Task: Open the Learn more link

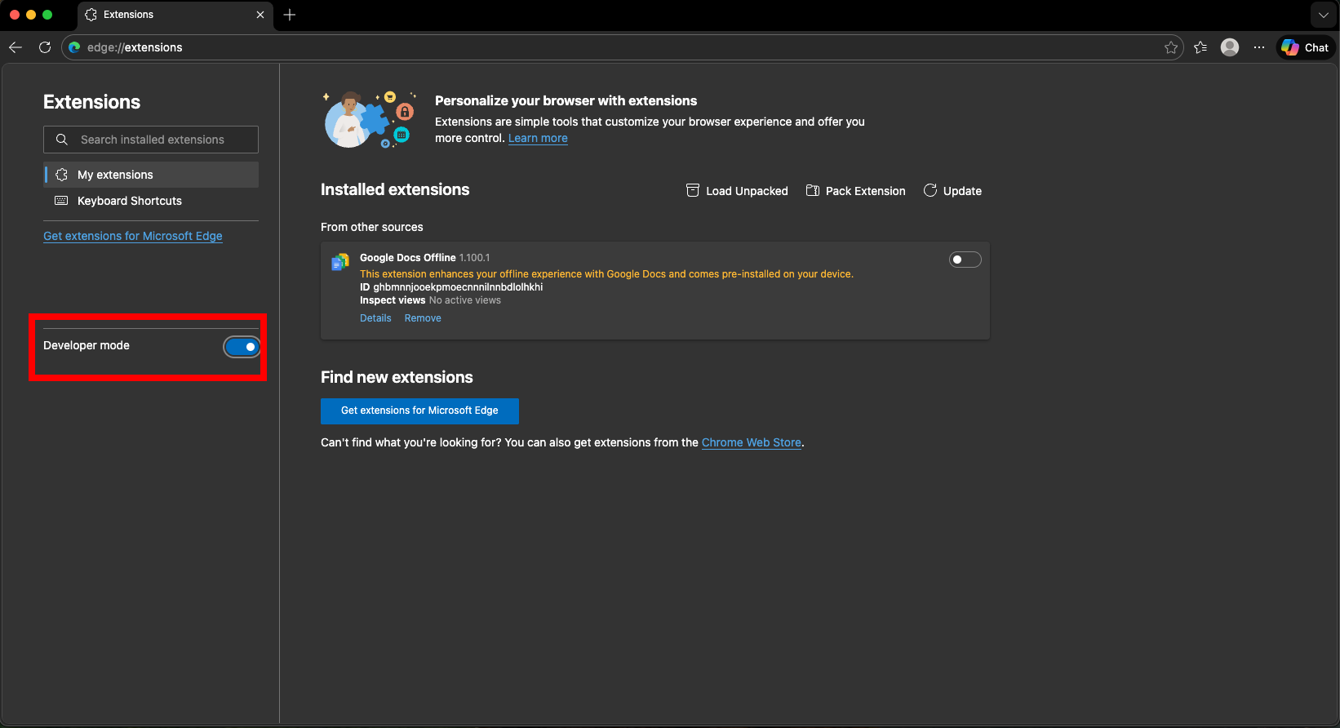Action: click(x=538, y=138)
